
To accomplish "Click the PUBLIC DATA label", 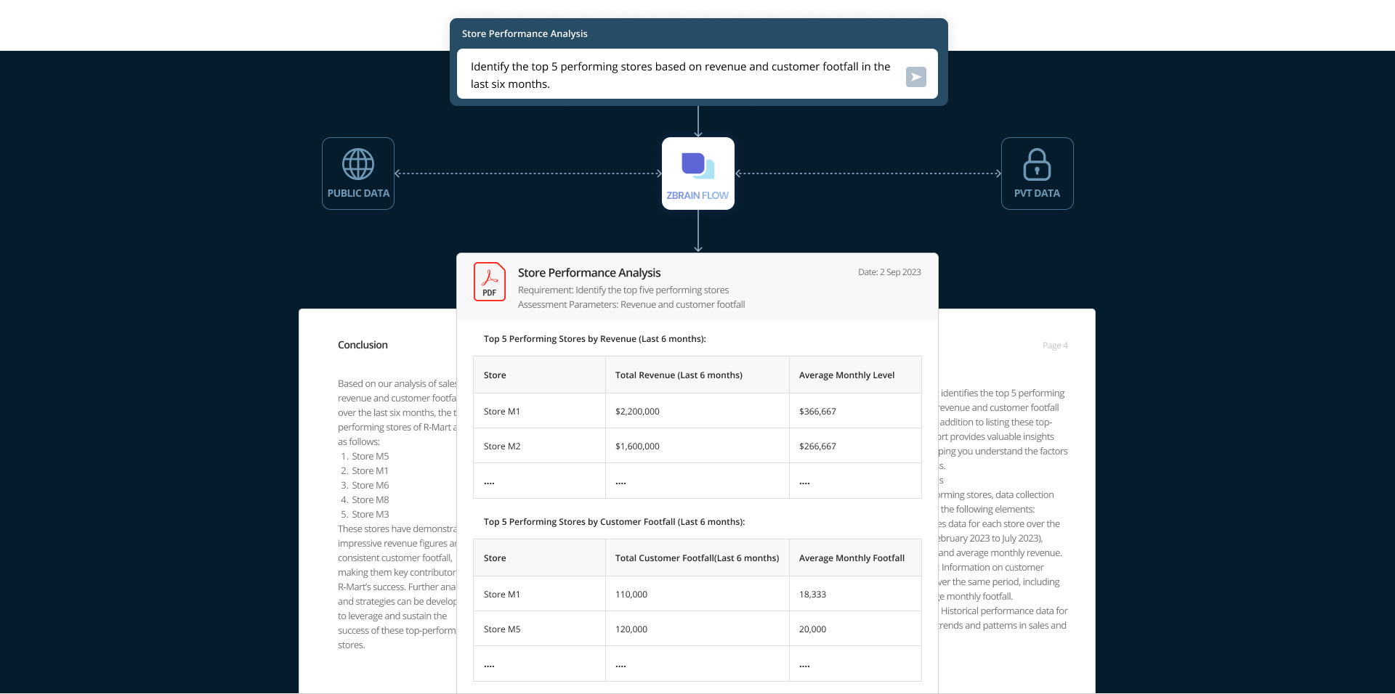I will [358, 193].
